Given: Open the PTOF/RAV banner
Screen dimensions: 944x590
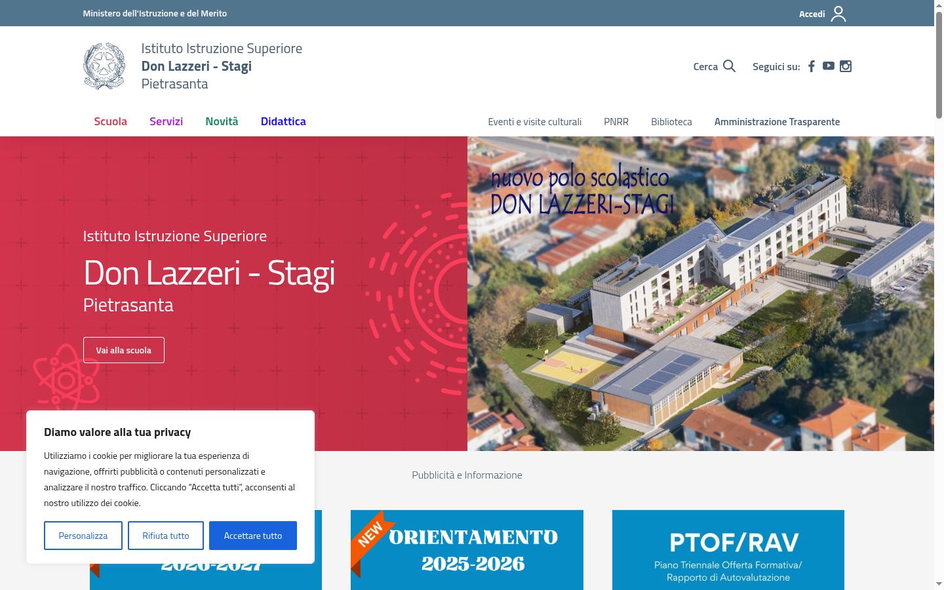Looking at the screenshot, I should click(728, 550).
